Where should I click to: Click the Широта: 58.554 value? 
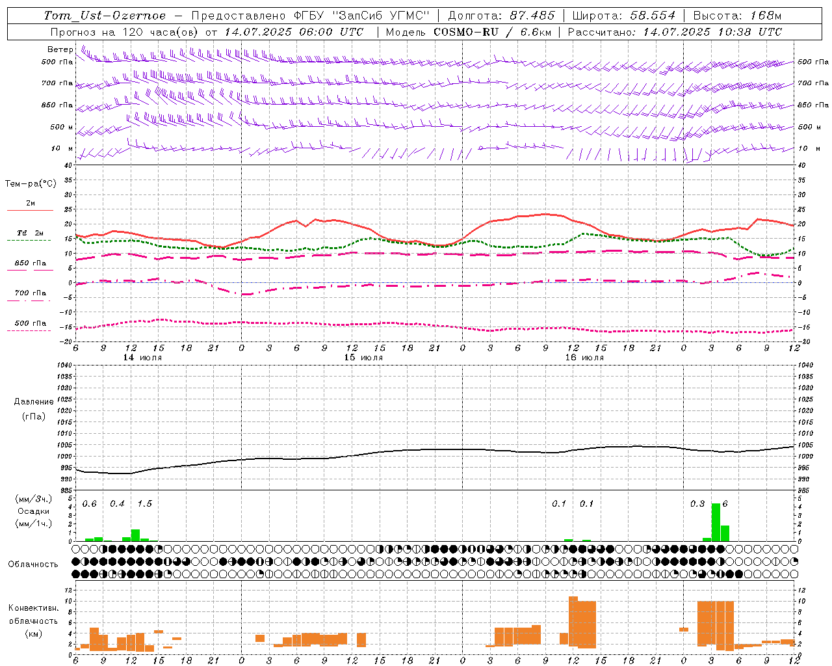click(624, 16)
